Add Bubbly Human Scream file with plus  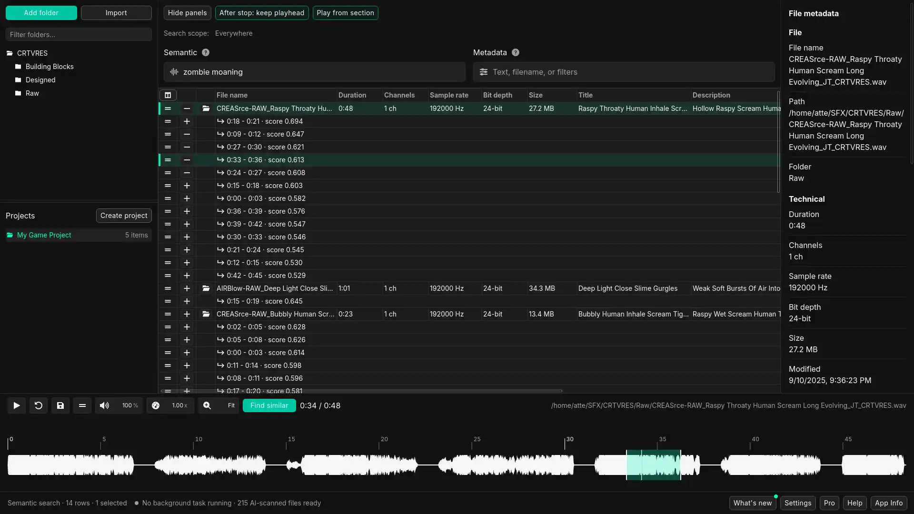tap(187, 314)
